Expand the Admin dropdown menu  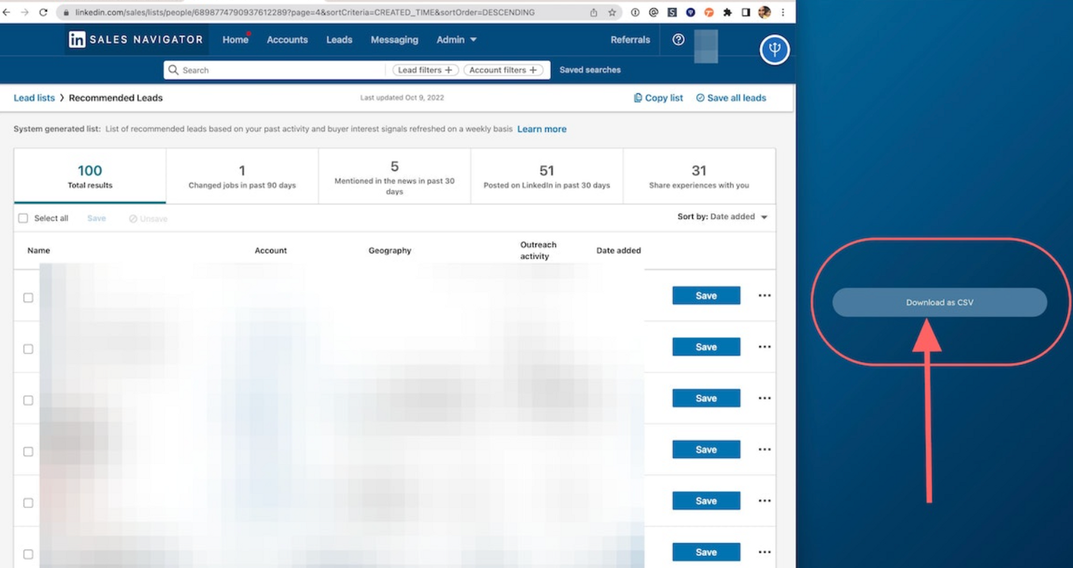(457, 39)
